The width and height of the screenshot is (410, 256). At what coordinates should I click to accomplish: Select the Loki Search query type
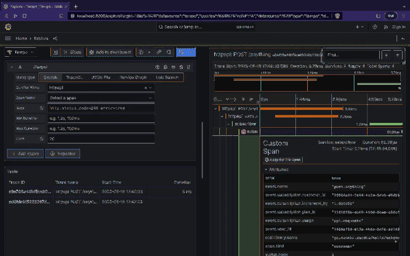pos(167,77)
